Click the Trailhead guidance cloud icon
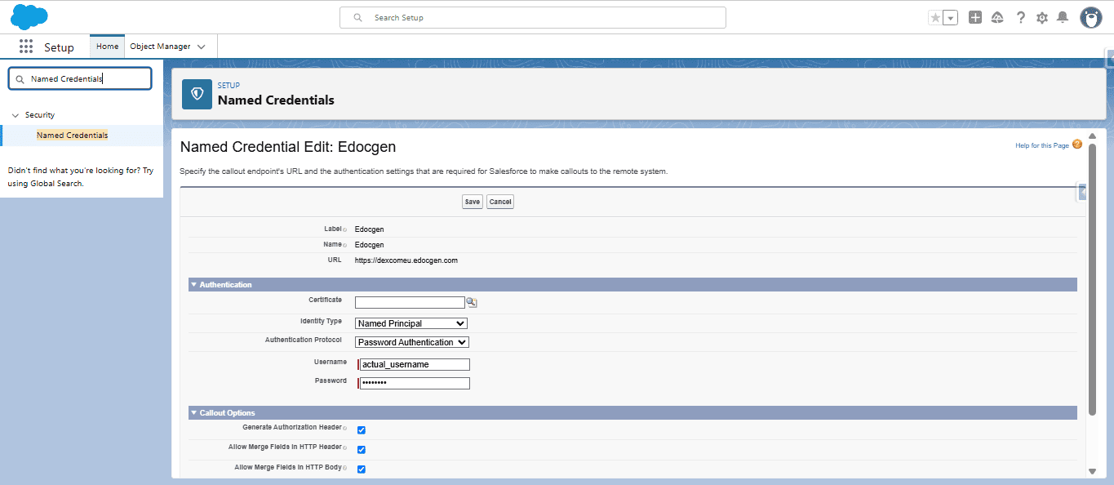Image resolution: width=1114 pixels, height=485 pixels. [997, 17]
